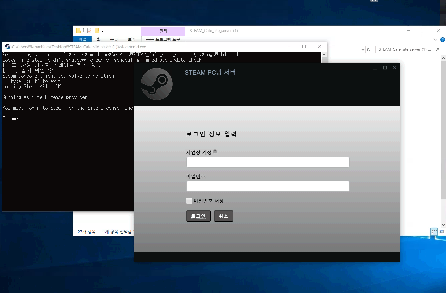Open the 공유 ribbon tab

pyautogui.click(x=114, y=39)
